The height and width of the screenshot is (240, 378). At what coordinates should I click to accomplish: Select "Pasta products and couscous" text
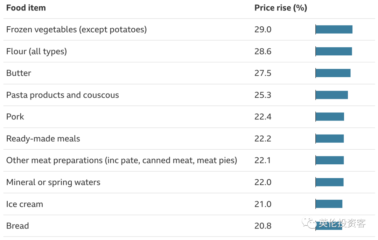coord(62,95)
